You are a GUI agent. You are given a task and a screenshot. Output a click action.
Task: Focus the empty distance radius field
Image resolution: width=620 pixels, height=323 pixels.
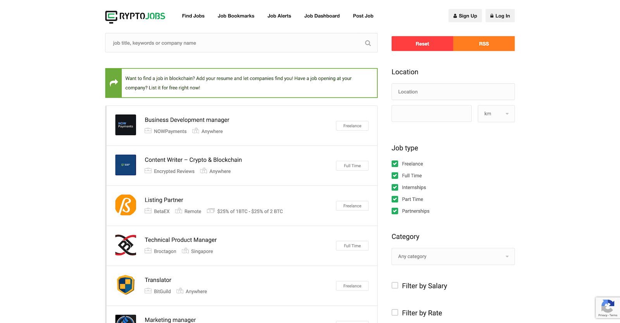click(x=431, y=114)
